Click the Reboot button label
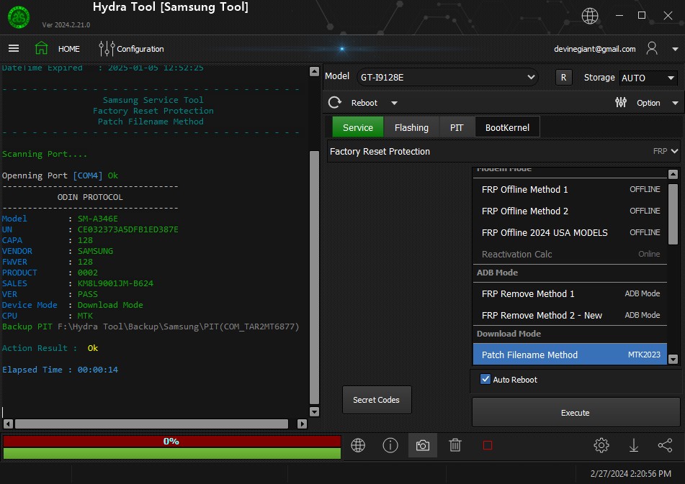 (364, 103)
